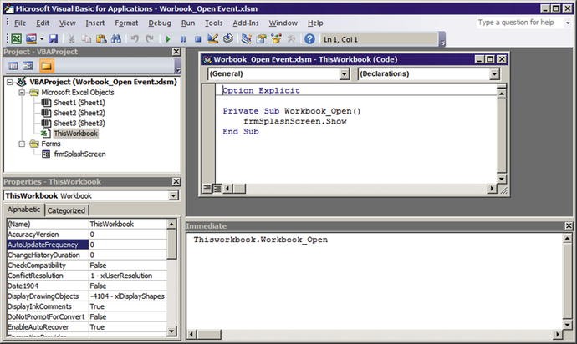The image size is (577, 344).
Task: Open the Debug menu
Action: (159, 23)
